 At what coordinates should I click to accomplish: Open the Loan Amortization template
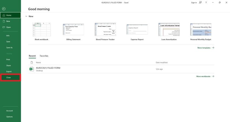click(x=169, y=29)
